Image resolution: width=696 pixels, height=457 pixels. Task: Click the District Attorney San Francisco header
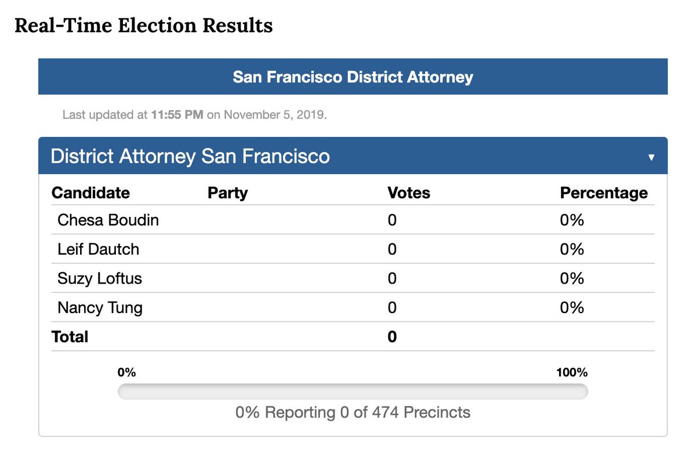353,156
